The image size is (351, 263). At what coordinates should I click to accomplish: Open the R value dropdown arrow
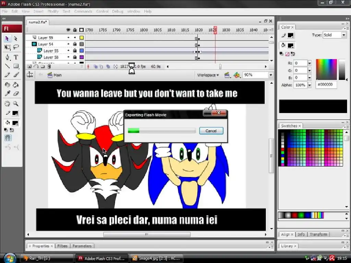coord(310,63)
